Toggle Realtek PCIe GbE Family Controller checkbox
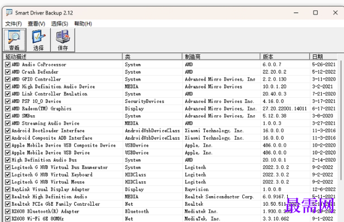This screenshot has height=222, width=344. (7, 204)
